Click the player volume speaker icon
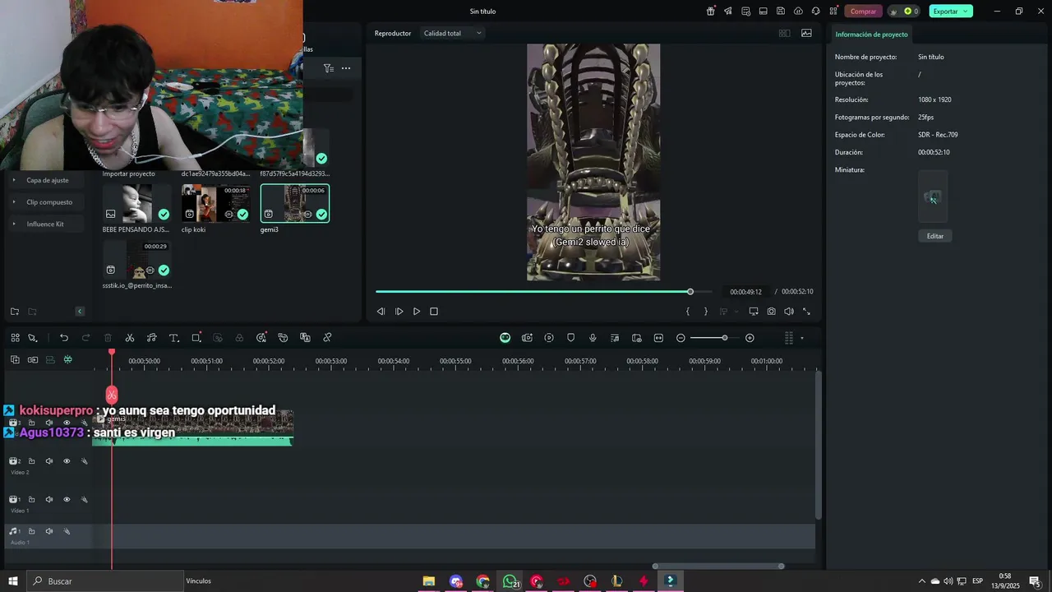Image resolution: width=1052 pixels, height=592 pixels. (789, 312)
